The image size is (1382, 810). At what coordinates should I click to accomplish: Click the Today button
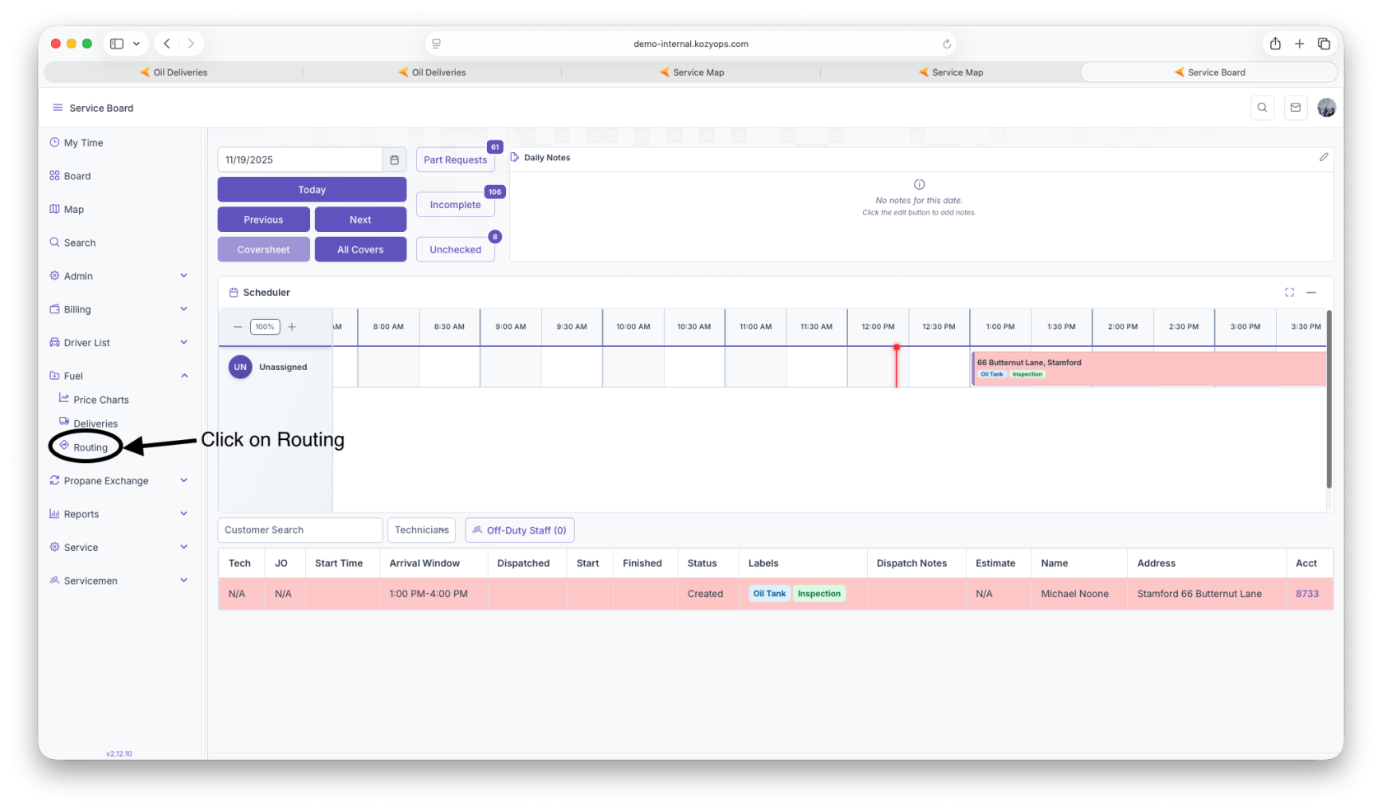(x=312, y=190)
